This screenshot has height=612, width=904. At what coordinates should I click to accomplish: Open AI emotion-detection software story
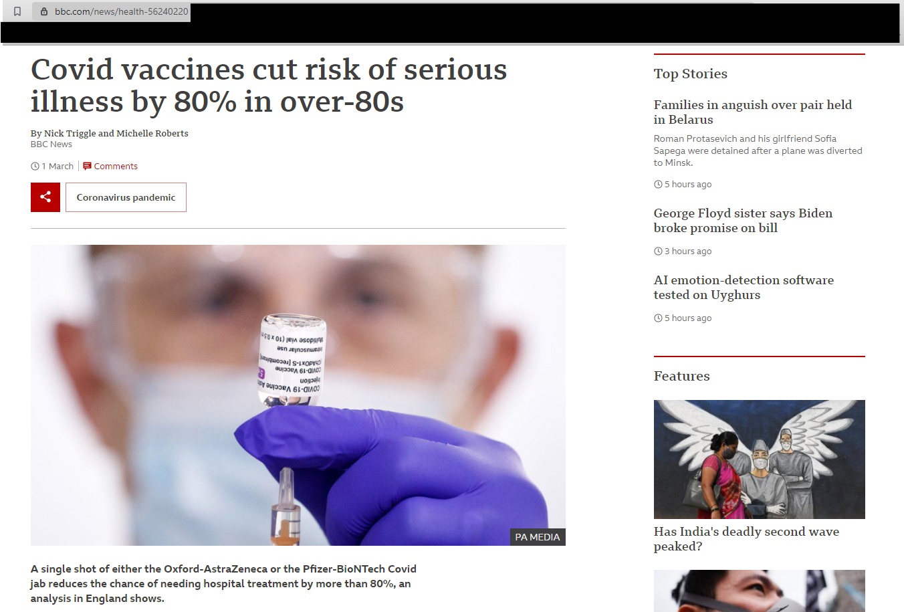pos(744,287)
